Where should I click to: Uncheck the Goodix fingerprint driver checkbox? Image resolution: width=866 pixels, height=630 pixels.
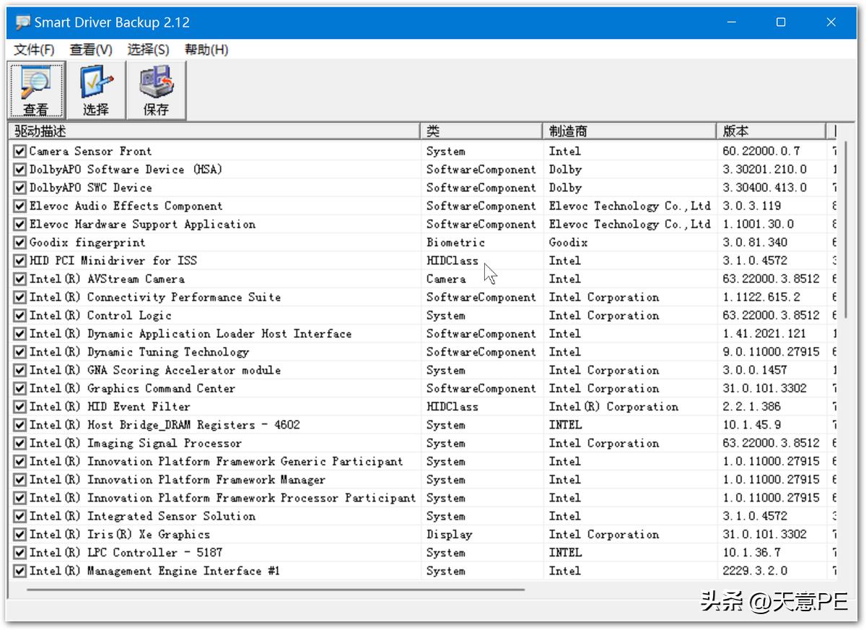[x=20, y=242]
